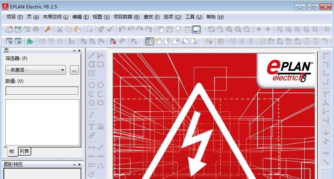
Task: Open the 选项 (O) menu
Action: tap(172, 17)
